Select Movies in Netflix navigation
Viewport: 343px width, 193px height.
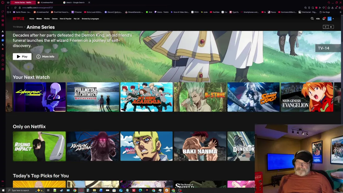pos(47,19)
